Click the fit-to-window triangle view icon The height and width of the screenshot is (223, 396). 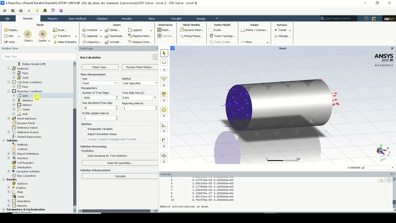[x=164, y=79]
